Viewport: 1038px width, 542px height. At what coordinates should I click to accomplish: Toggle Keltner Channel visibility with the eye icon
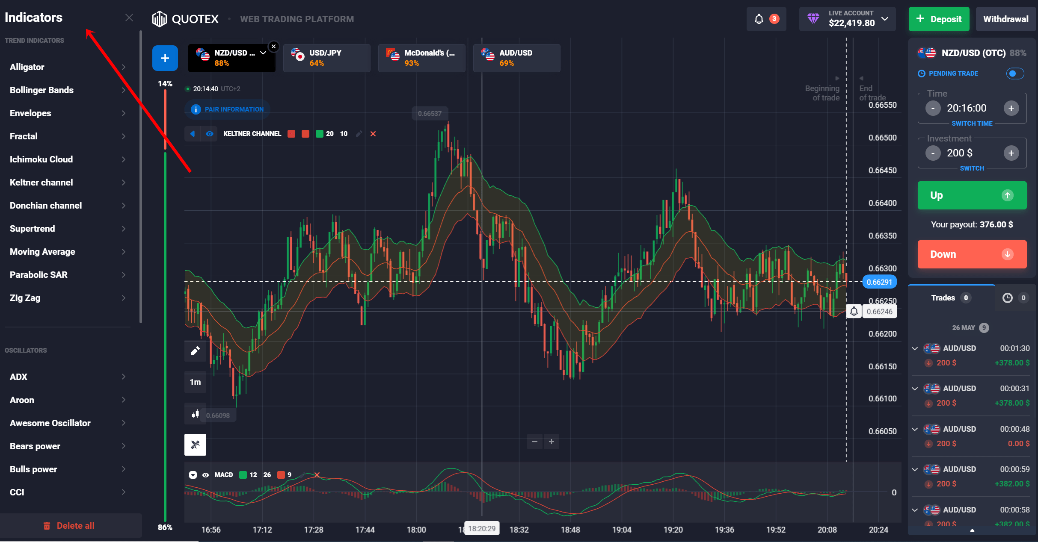(x=209, y=134)
